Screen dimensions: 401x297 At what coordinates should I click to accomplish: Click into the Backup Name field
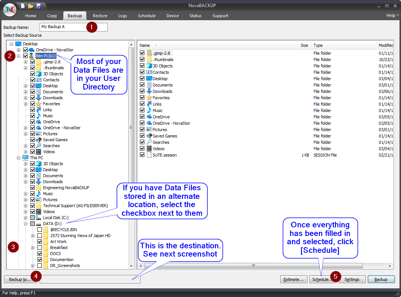click(74, 27)
